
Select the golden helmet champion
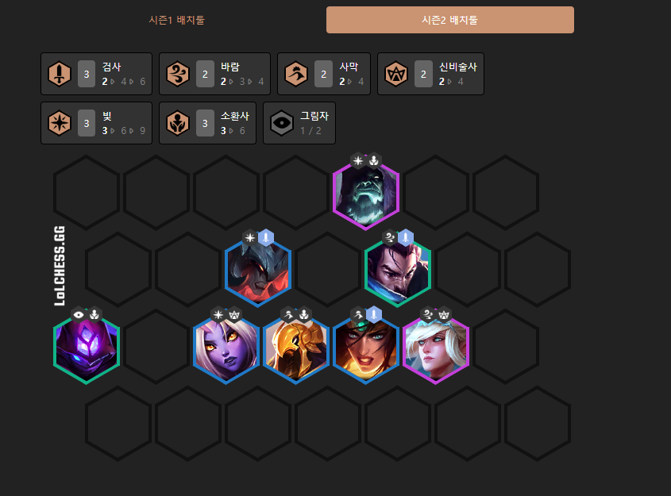point(296,348)
